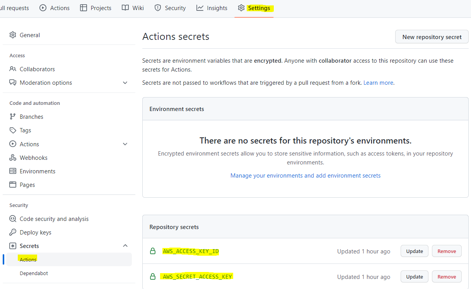Click the AWS_SECRET_ACCESS_KEY secret name
471x289 pixels.
click(197, 277)
